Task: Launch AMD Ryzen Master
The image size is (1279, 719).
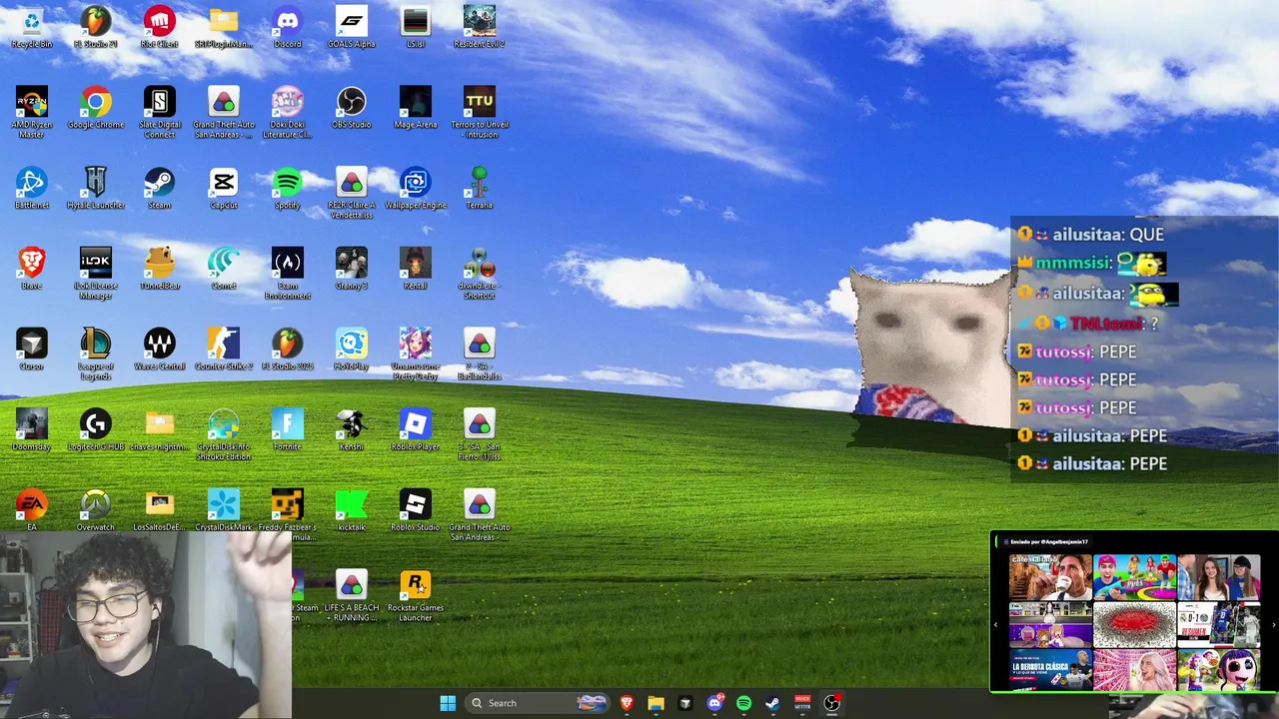Action: pyautogui.click(x=31, y=112)
